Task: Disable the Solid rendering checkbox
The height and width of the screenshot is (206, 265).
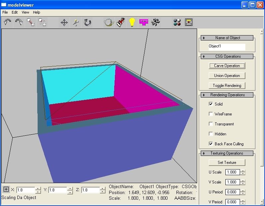Action: tap(211, 104)
